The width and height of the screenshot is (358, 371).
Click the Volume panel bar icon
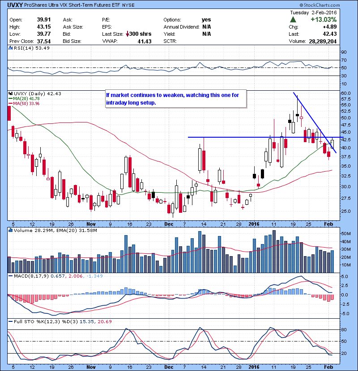click(10, 230)
